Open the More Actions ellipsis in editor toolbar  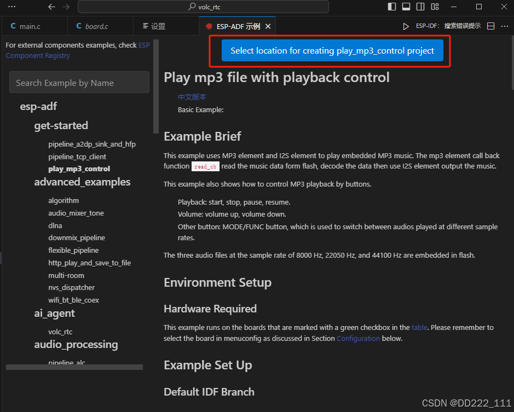[504, 26]
